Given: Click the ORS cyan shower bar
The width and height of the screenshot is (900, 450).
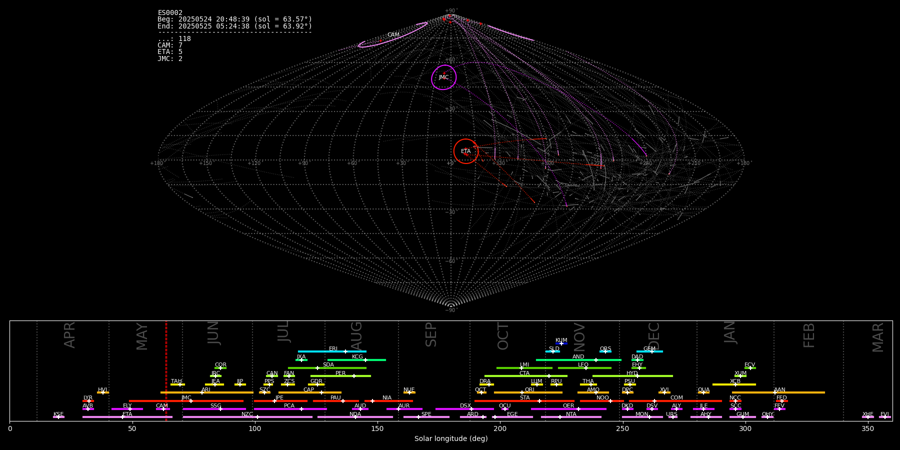Looking at the screenshot, I should point(605,351).
